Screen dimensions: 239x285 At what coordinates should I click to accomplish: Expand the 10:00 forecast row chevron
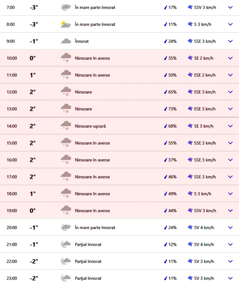coord(230,58)
